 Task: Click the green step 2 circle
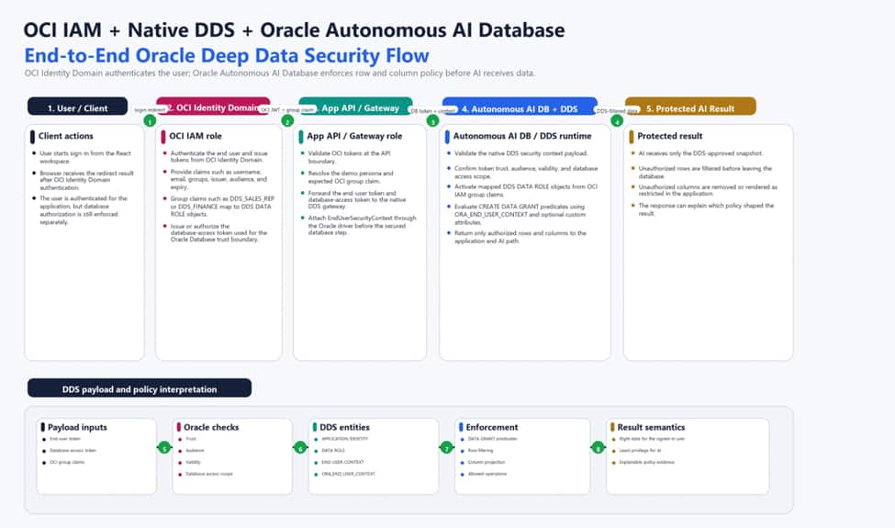pyautogui.click(x=287, y=120)
